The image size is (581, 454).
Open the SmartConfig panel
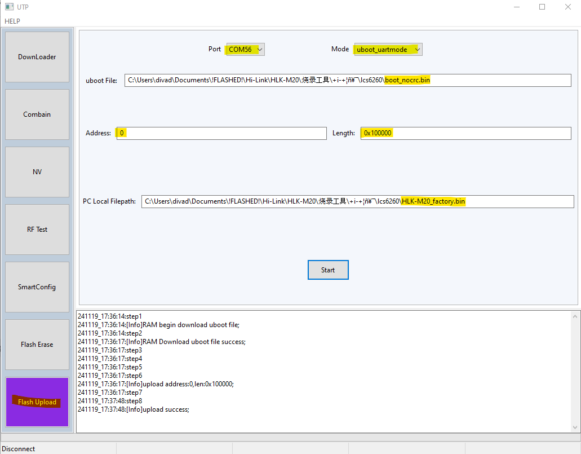pyautogui.click(x=37, y=286)
